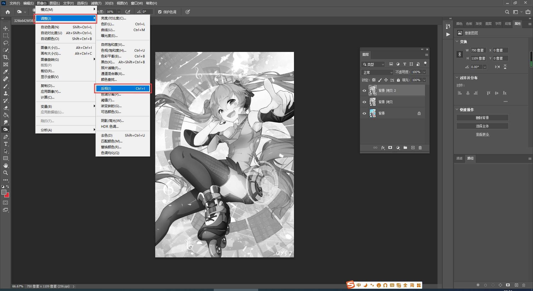Select the Type tool

pos(6,144)
